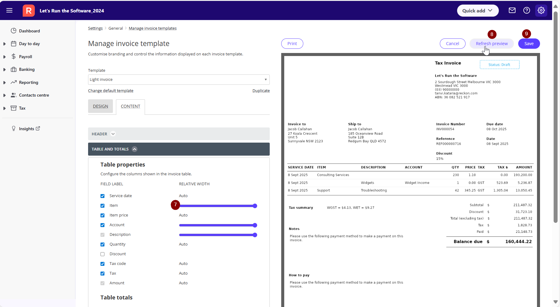560x307 pixels.
Task: Expand the Contacts centre menu arrow
Action: point(5,95)
